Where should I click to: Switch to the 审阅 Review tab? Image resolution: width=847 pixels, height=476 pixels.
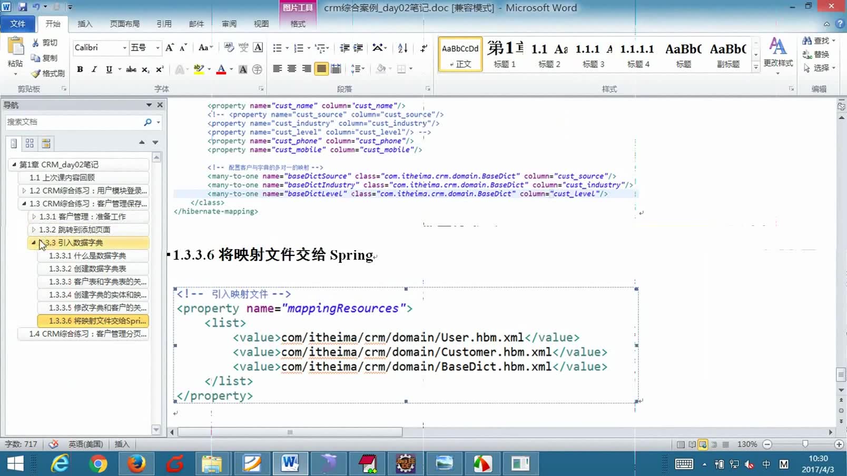229,24
